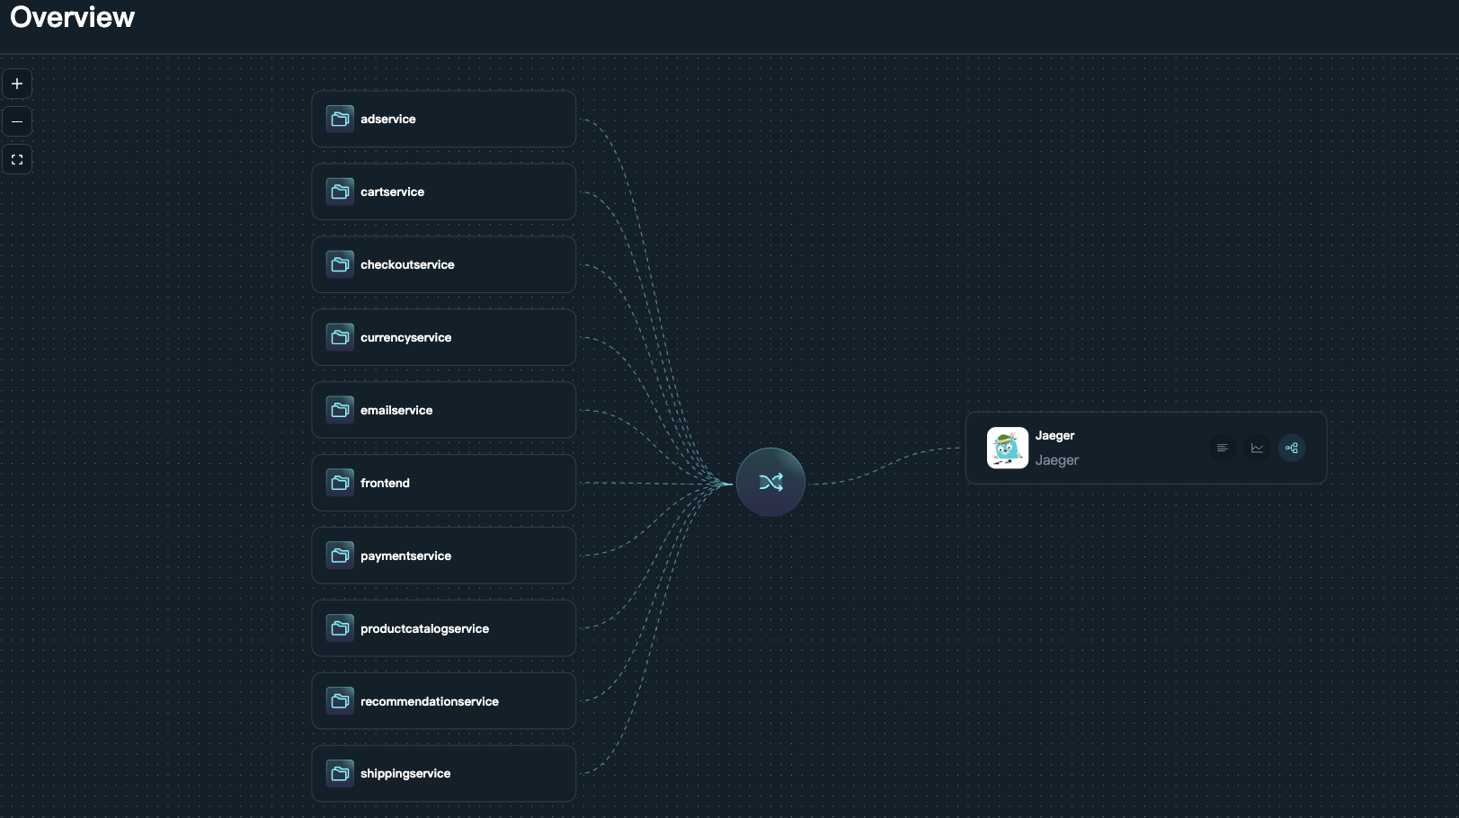The image size is (1459, 818).
Task: Choose the recommendationservice node
Action: (x=443, y=701)
